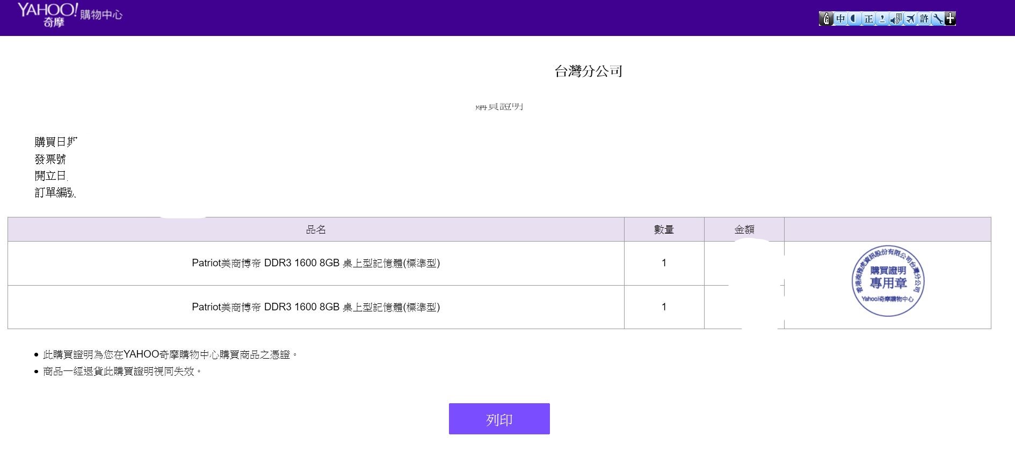This screenshot has width=1015, height=451.
Task: Click the 數量 column header
Action: pyautogui.click(x=664, y=229)
